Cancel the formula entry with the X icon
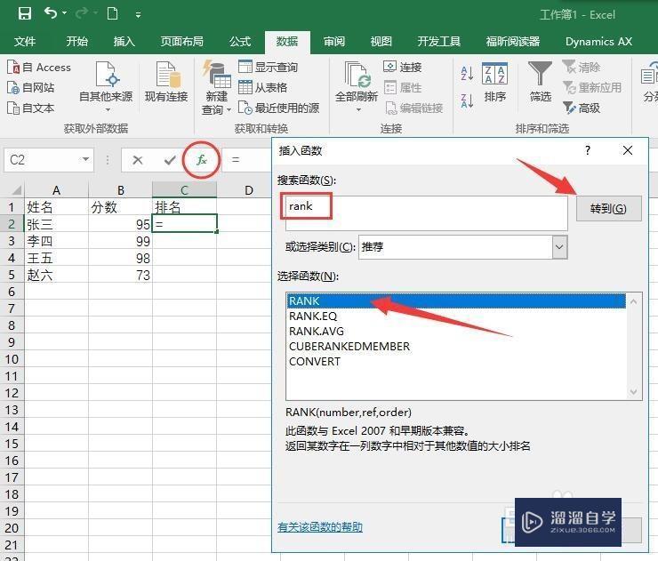The image size is (658, 561). point(138,160)
